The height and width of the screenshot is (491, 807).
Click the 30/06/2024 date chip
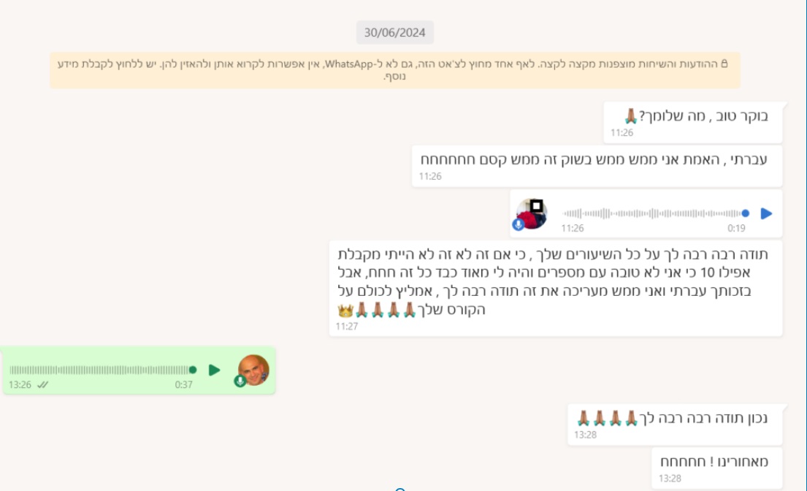[x=395, y=32]
